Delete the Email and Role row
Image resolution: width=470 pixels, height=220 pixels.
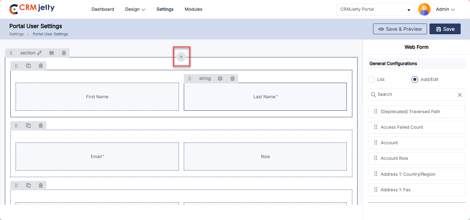point(40,126)
